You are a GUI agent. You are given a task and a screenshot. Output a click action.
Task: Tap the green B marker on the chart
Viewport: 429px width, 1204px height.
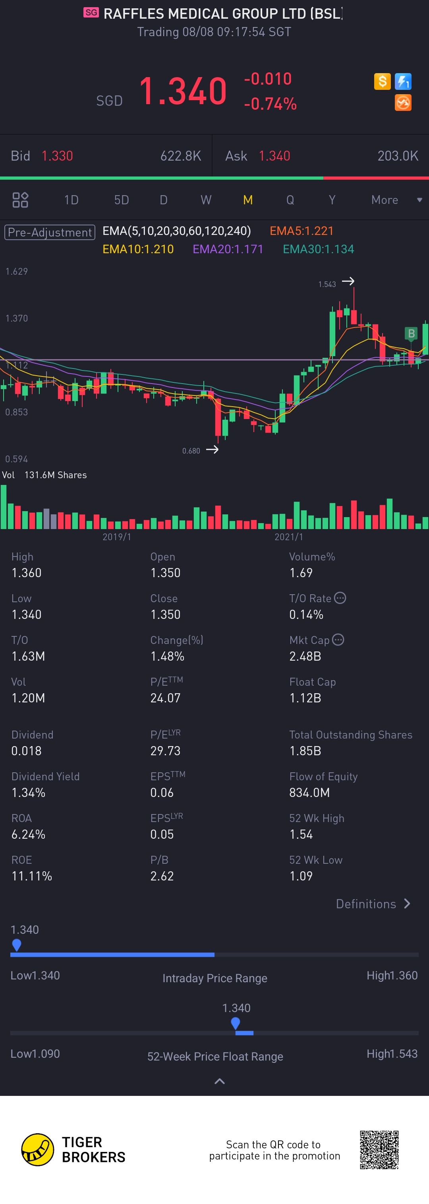(411, 333)
